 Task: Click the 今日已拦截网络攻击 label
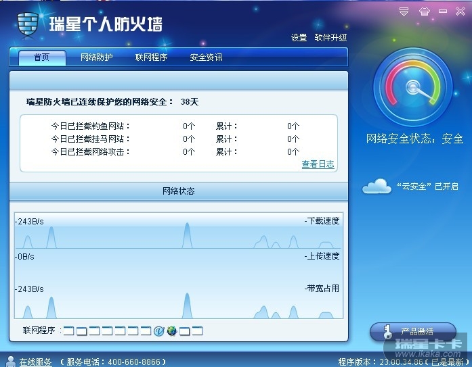pyautogui.click(x=90, y=152)
